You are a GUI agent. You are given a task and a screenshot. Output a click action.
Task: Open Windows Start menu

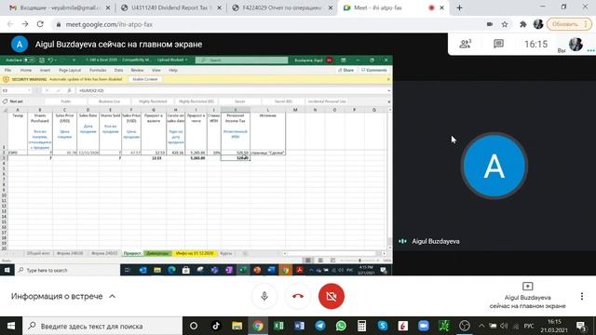point(11,326)
